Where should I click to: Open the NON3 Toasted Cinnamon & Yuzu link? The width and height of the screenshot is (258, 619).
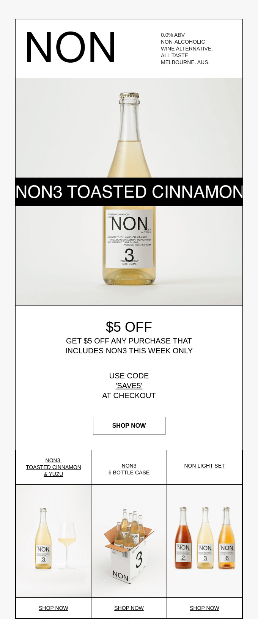[x=53, y=467]
